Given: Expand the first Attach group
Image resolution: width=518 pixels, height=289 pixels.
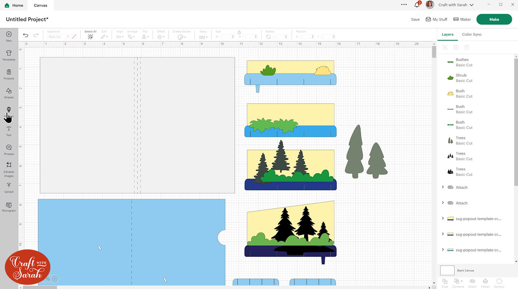Looking at the screenshot, I should [443, 187].
